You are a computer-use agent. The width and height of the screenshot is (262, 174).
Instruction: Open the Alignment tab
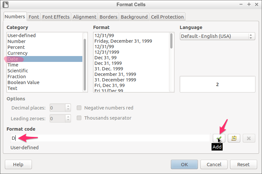pos(85,17)
